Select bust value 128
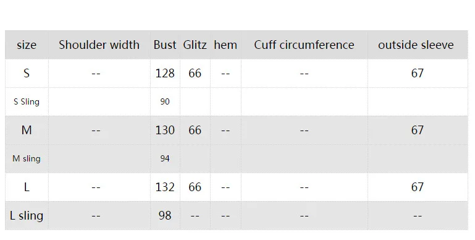 [x=165, y=73]
